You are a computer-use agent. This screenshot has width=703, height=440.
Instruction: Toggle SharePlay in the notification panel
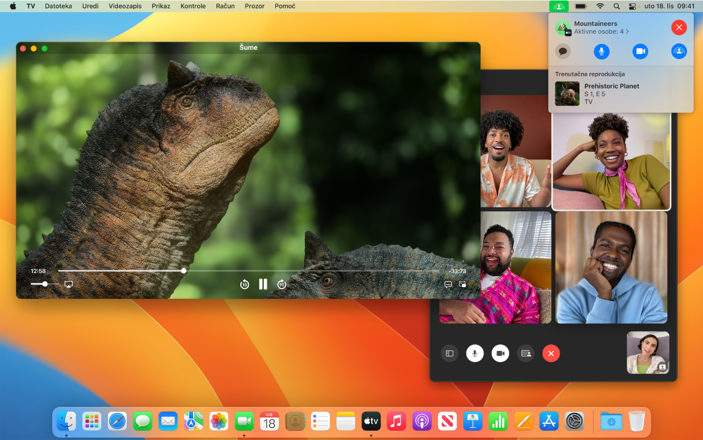(678, 52)
